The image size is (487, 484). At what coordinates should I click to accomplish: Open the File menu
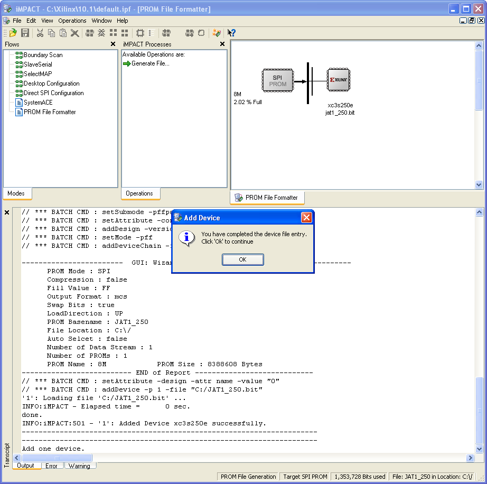17,21
